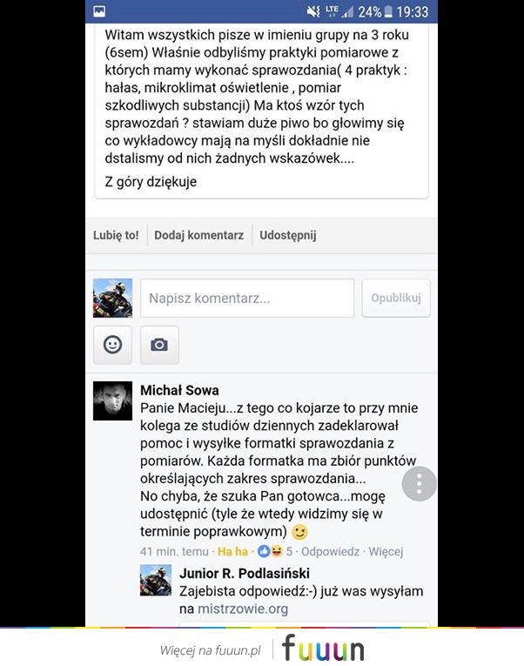The height and width of the screenshot is (666, 524).
Task: Select Dodaj komentarz action
Action: click(x=198, y=235)
